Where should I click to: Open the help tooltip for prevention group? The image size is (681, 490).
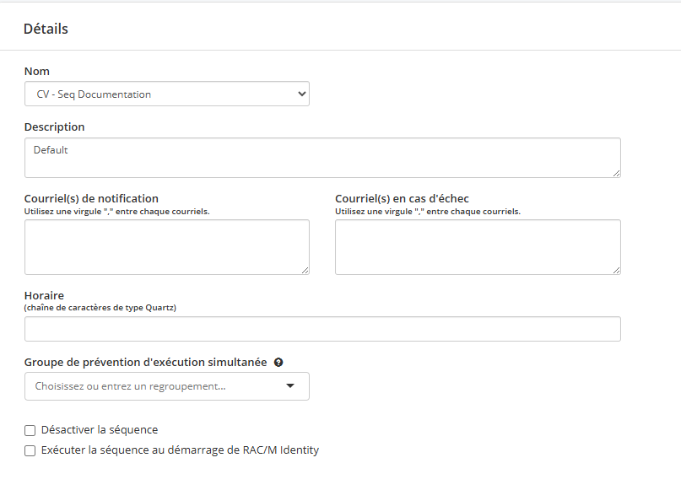point(279,362)
